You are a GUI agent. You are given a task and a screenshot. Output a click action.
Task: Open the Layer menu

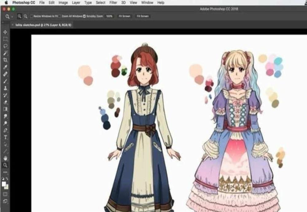pyautogui.click(x=76, y=2)
